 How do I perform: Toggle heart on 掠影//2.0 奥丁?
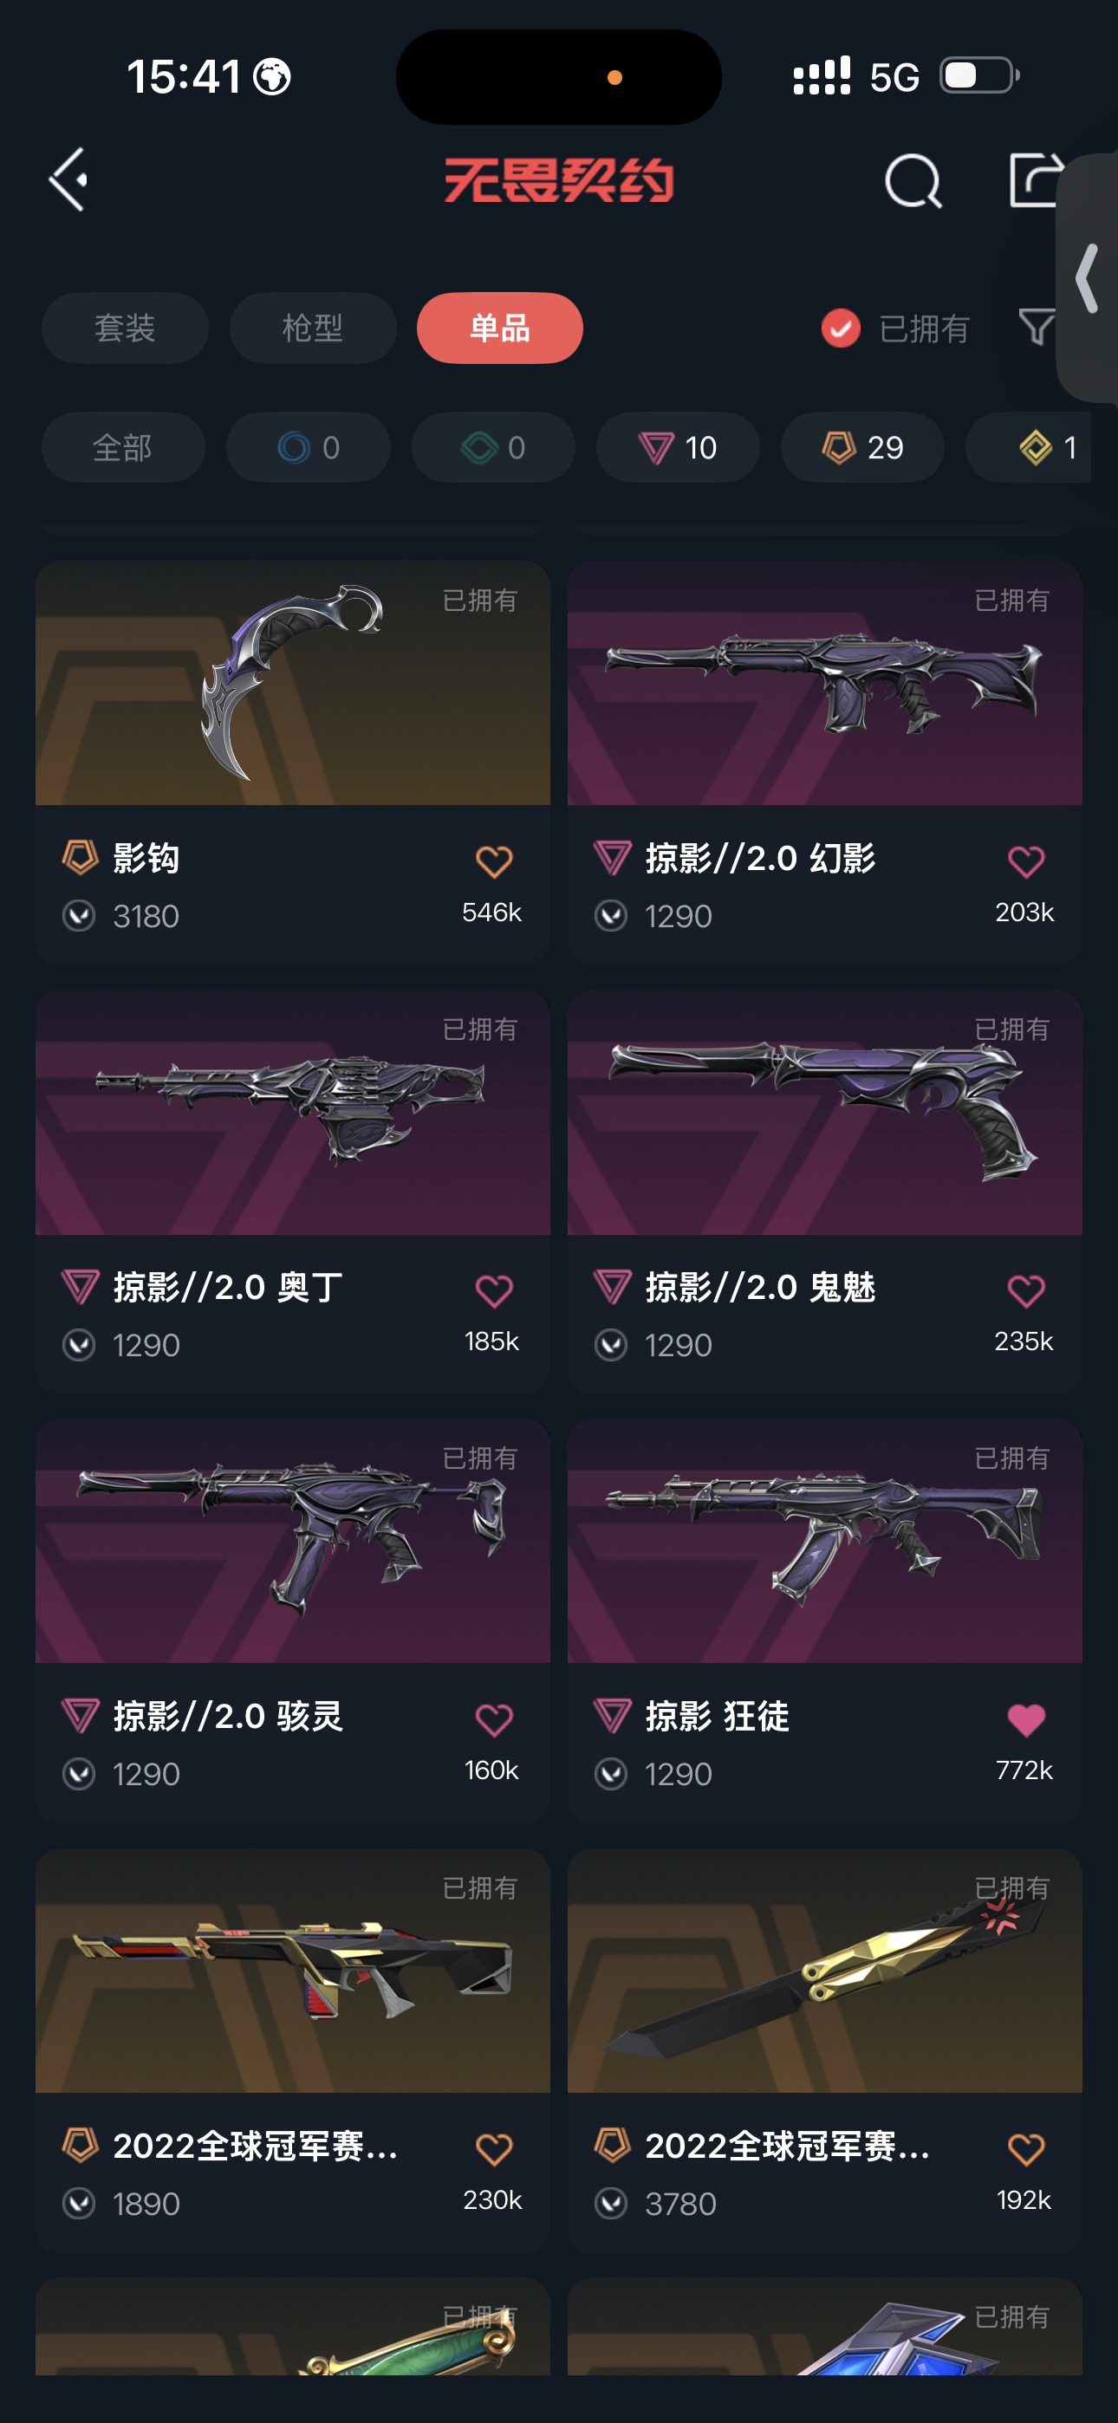pos(493,1290)
